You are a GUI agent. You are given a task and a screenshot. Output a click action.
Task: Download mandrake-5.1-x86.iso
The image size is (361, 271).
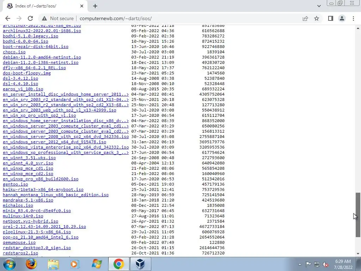coord(28,200)
